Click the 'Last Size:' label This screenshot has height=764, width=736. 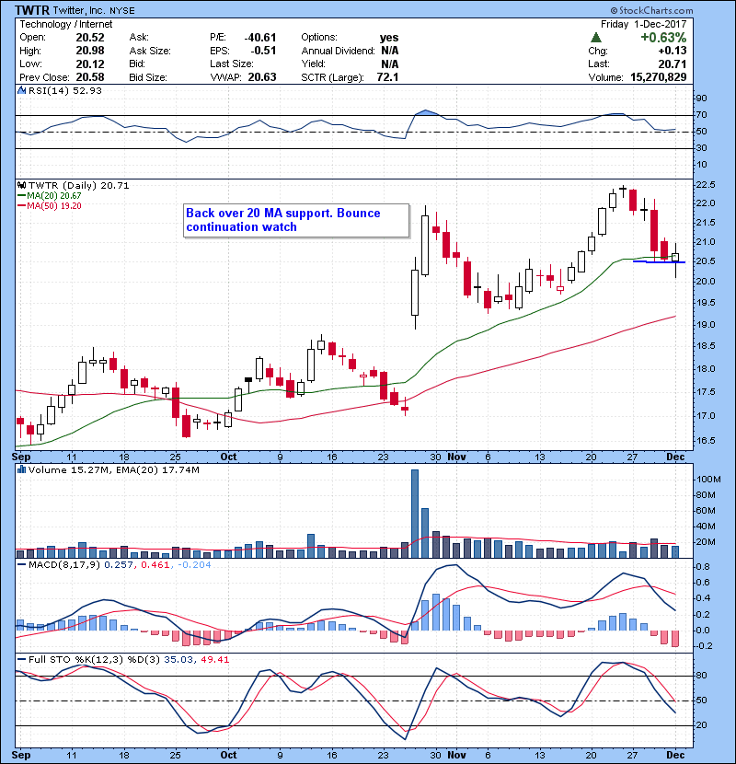(231, 64)
